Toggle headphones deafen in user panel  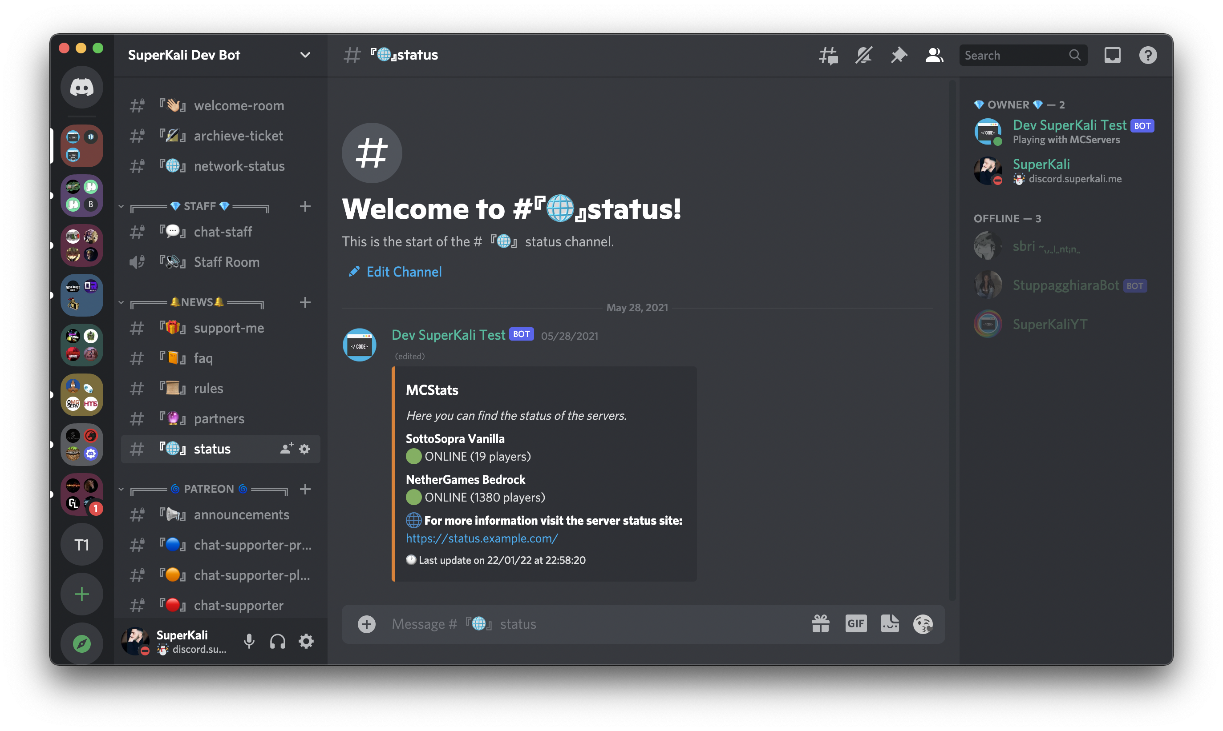(278, 641)
